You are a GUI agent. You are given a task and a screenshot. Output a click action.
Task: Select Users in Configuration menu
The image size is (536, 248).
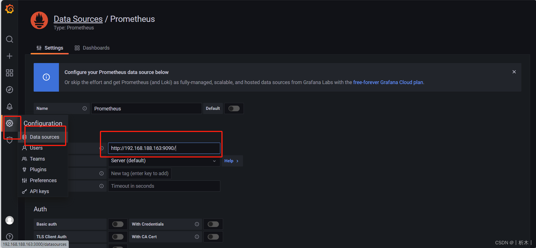pyautogui.click(x=43, y=148)
